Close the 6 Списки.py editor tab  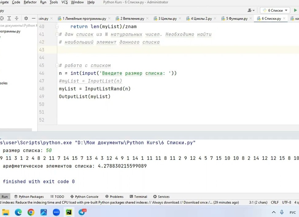[284, 18]
